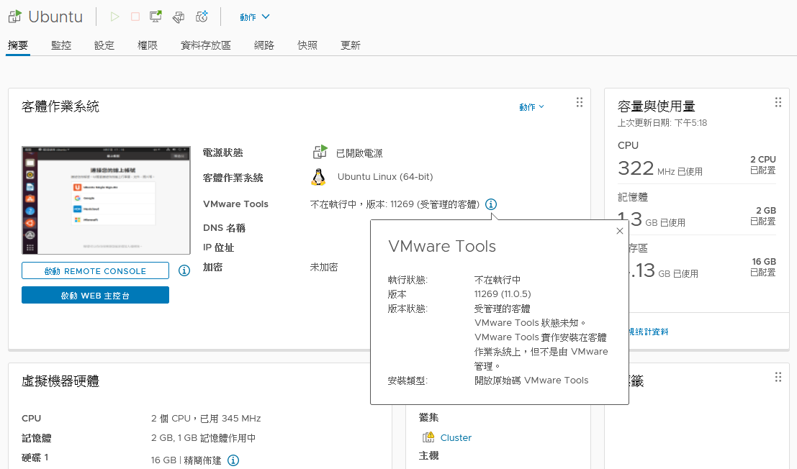797x469 pixels.
Task: Click the 虛擬機器硬體 card title
Action: coord(60,381)
